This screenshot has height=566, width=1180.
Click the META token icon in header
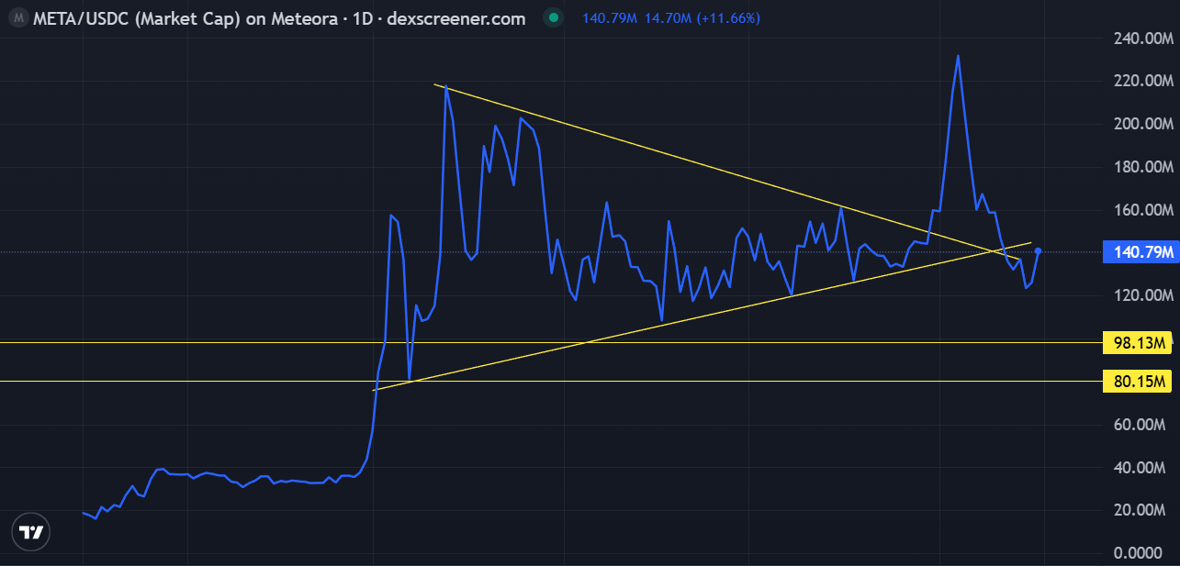pyautogui.click(x=17, y=19)
